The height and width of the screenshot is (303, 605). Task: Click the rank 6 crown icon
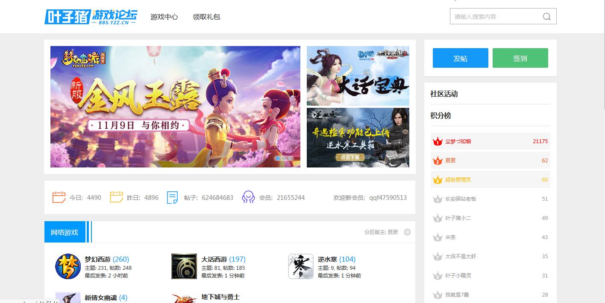[x=437, y=237]
